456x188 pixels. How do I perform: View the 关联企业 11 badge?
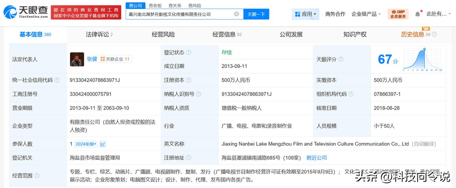click(115, 59)
